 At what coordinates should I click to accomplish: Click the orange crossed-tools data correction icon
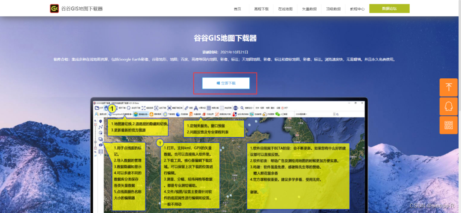click(217, 114)
